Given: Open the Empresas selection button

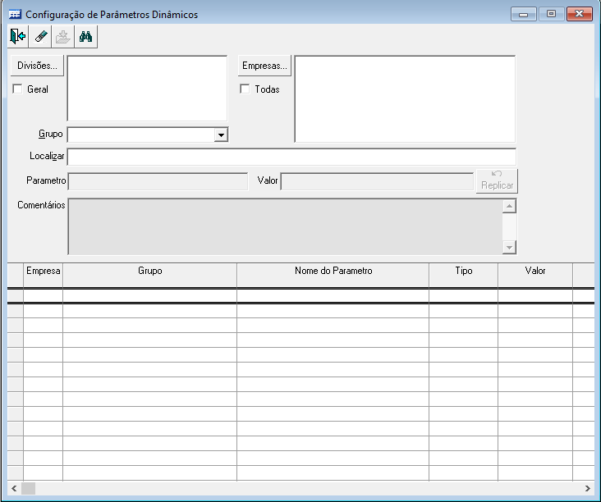Looking at the screenshot, I should coord(264,66).
